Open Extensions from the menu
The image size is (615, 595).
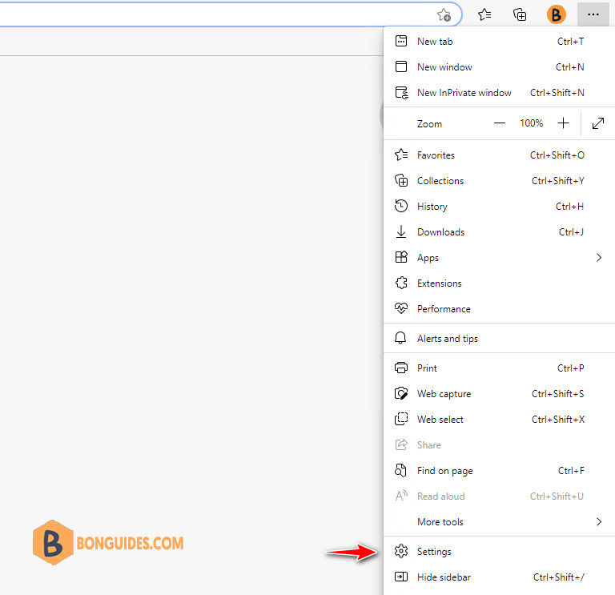(x=499, y=283)
